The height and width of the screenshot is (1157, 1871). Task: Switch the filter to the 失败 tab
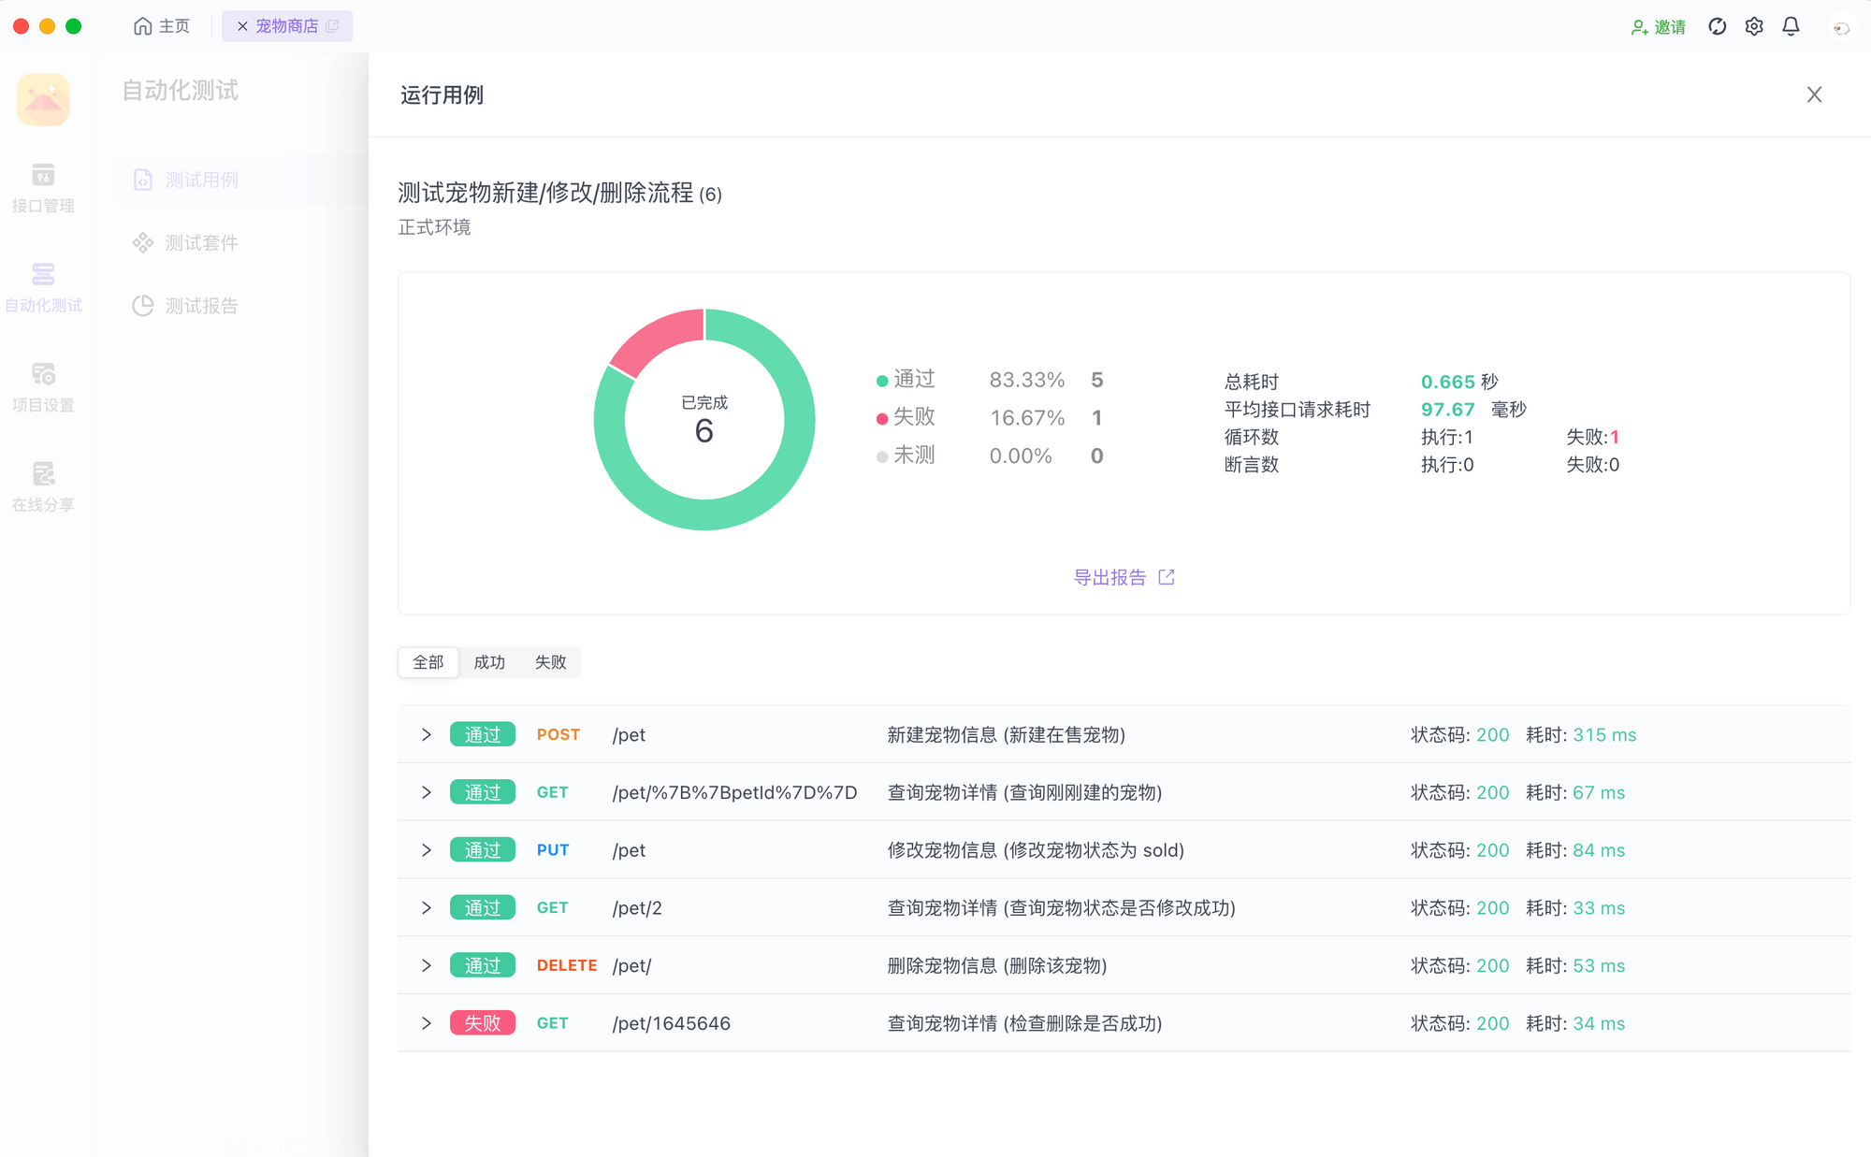click(x=550, y=662)
